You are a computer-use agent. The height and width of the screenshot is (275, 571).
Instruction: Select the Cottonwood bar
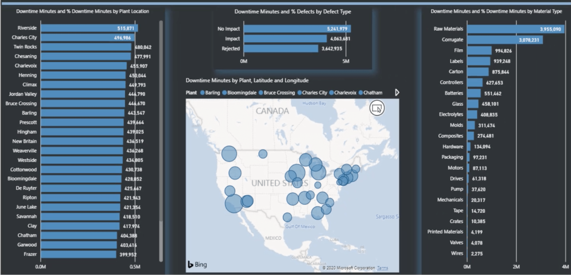click(82, 170)
